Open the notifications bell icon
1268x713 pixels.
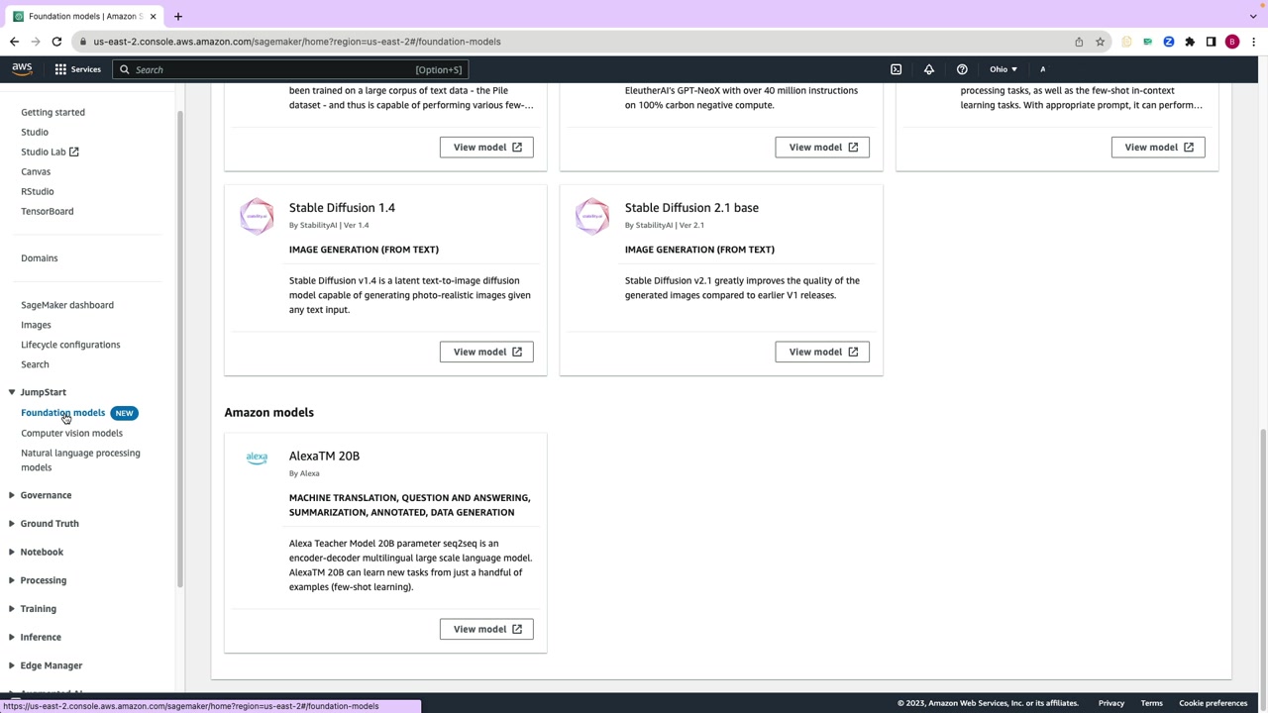pyautogui.click(x=929, y=69)
